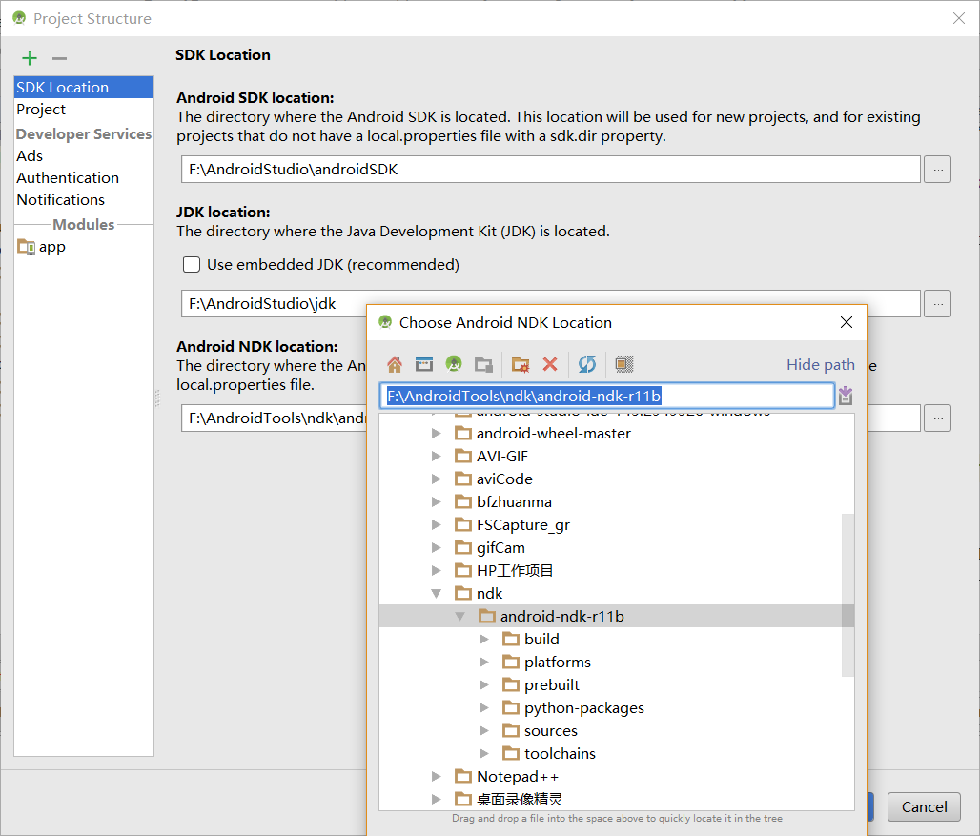The width and height of the screenshot is (980, 836).
Task: Select Project in the left sidebar
Action: 84,110
